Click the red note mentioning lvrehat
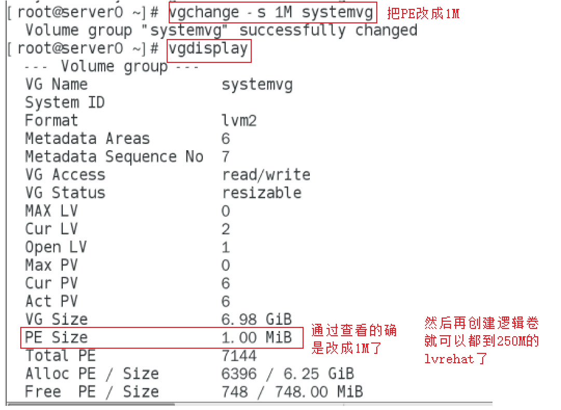This screenshot has width=561, height=410. click(482, 341)
